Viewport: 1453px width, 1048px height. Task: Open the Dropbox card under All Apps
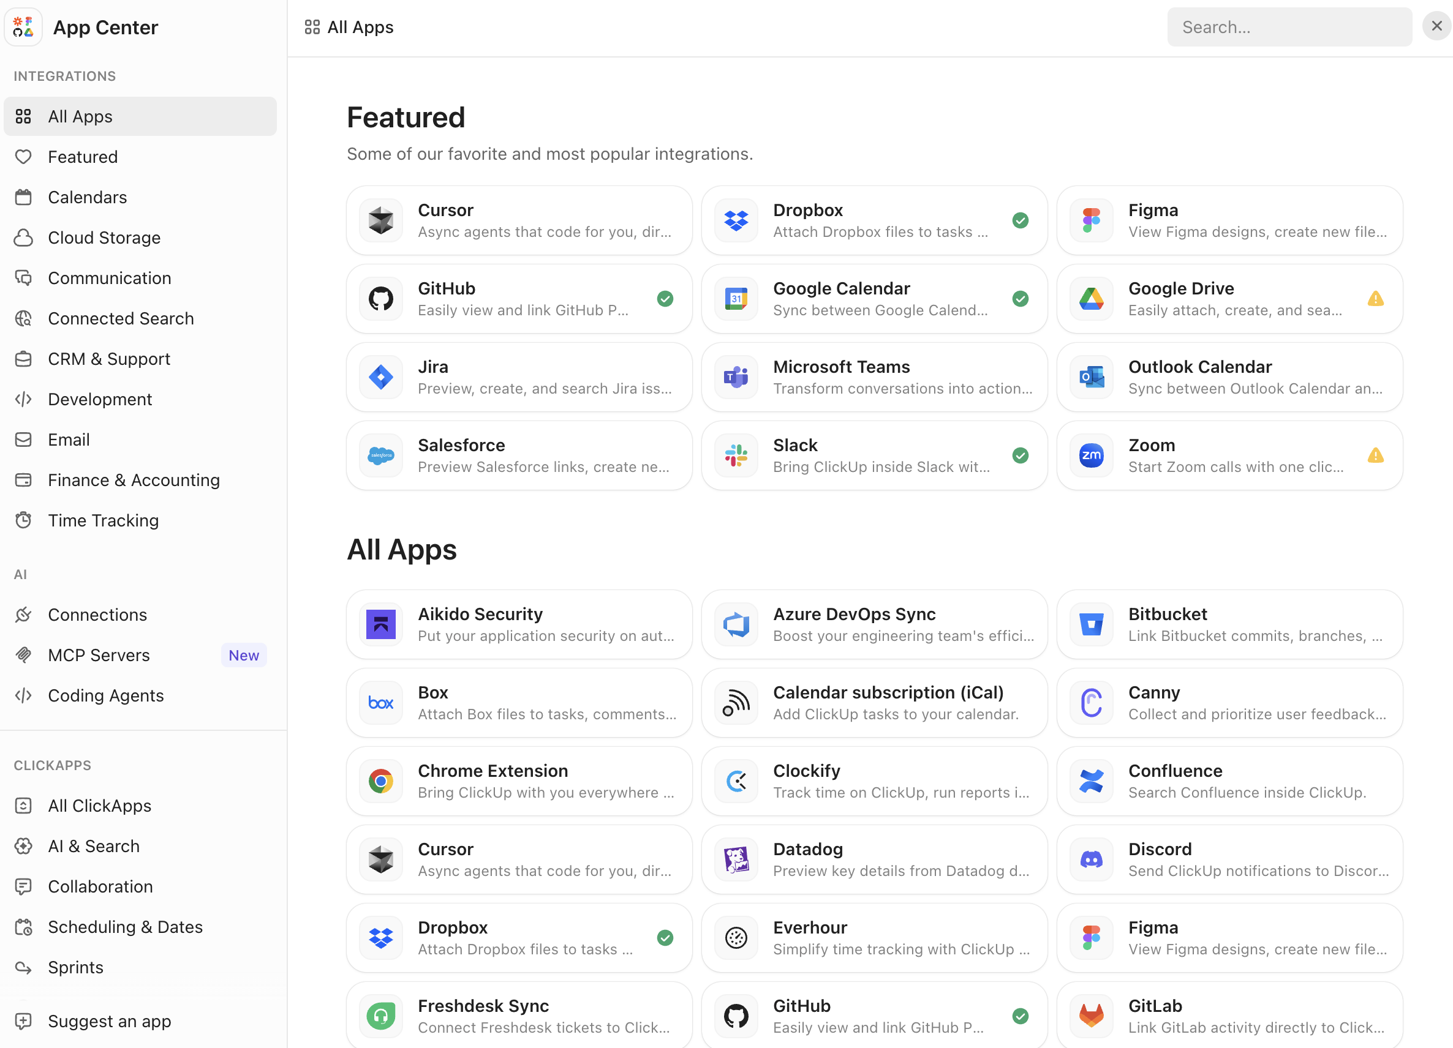pyautogui.click(x=519, y=938)
